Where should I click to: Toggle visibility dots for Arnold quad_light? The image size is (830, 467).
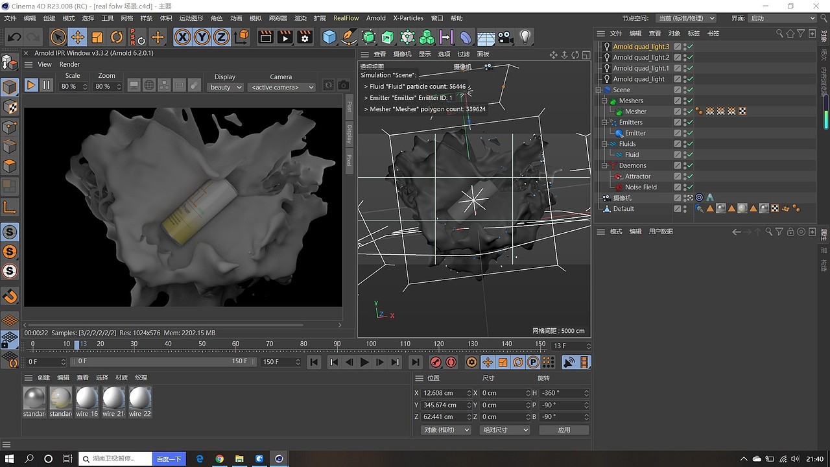click(684, 79)
